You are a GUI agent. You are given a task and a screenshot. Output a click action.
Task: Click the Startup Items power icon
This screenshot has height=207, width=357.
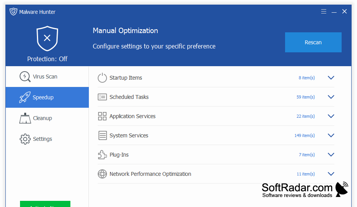[102, 78]
